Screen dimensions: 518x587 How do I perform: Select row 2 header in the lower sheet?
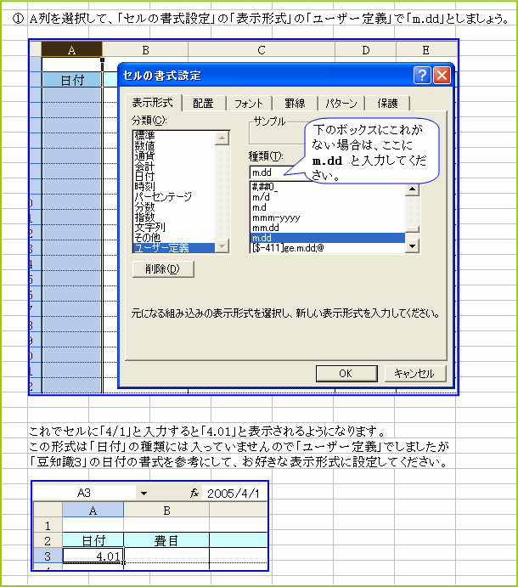(x=48, y=540)
